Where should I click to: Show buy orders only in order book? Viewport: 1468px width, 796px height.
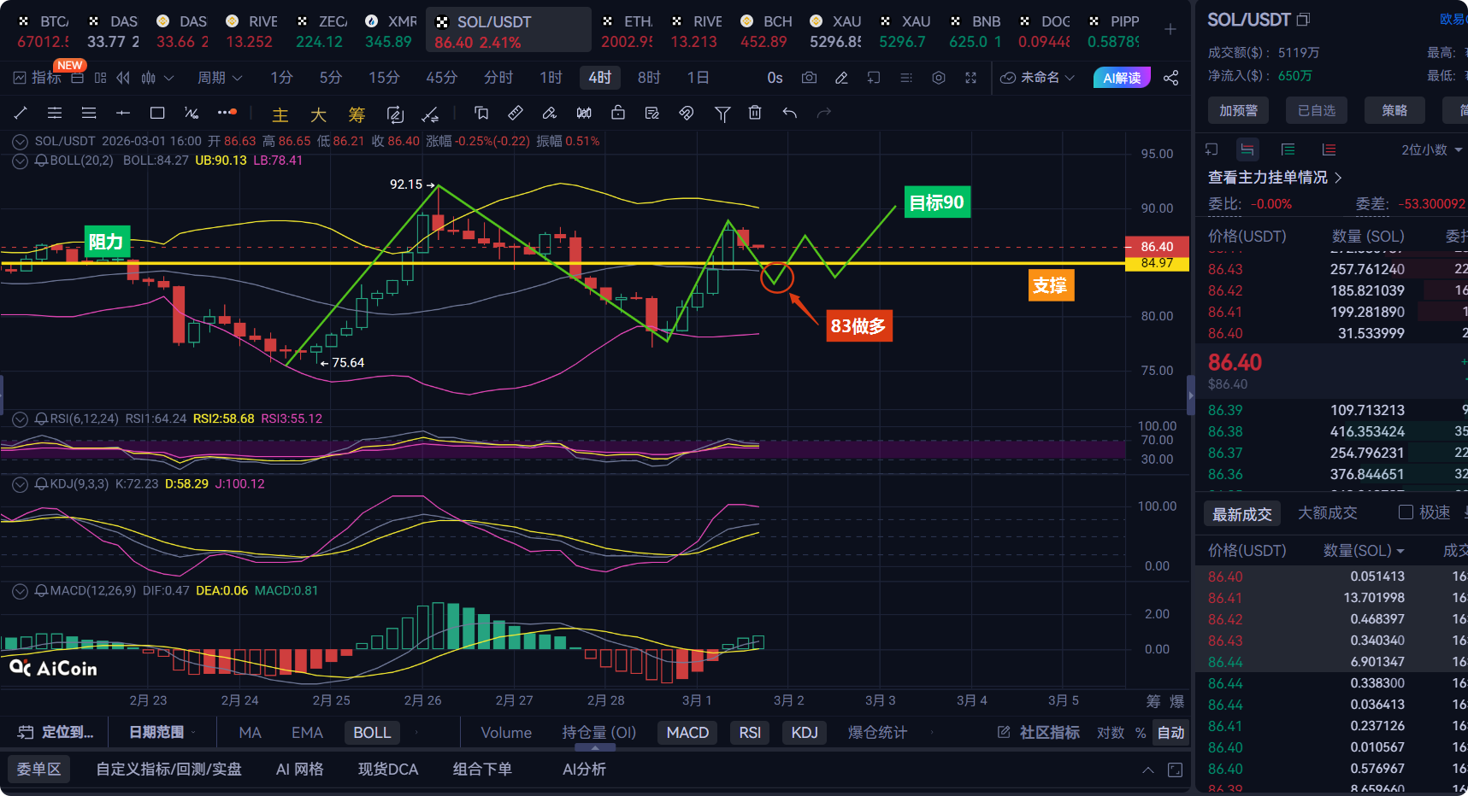click(x=1288, y=149)
